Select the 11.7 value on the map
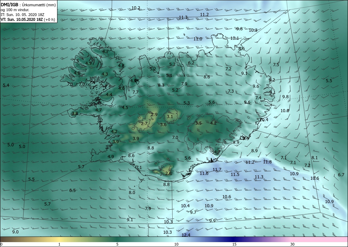Image resolution: width=348 pixels, height=247 pixels. coord(217,169)
